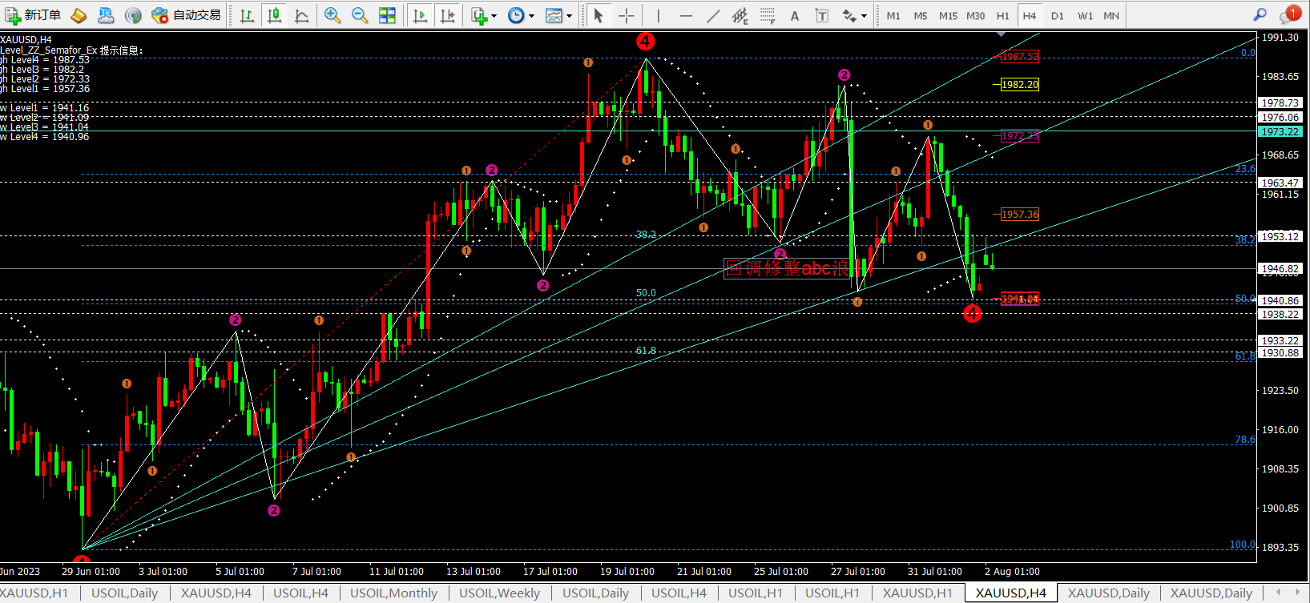Zoom out of the chart

tap(360, 15)
